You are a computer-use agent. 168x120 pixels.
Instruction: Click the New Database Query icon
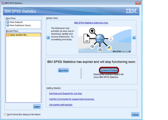click(8, 26)
